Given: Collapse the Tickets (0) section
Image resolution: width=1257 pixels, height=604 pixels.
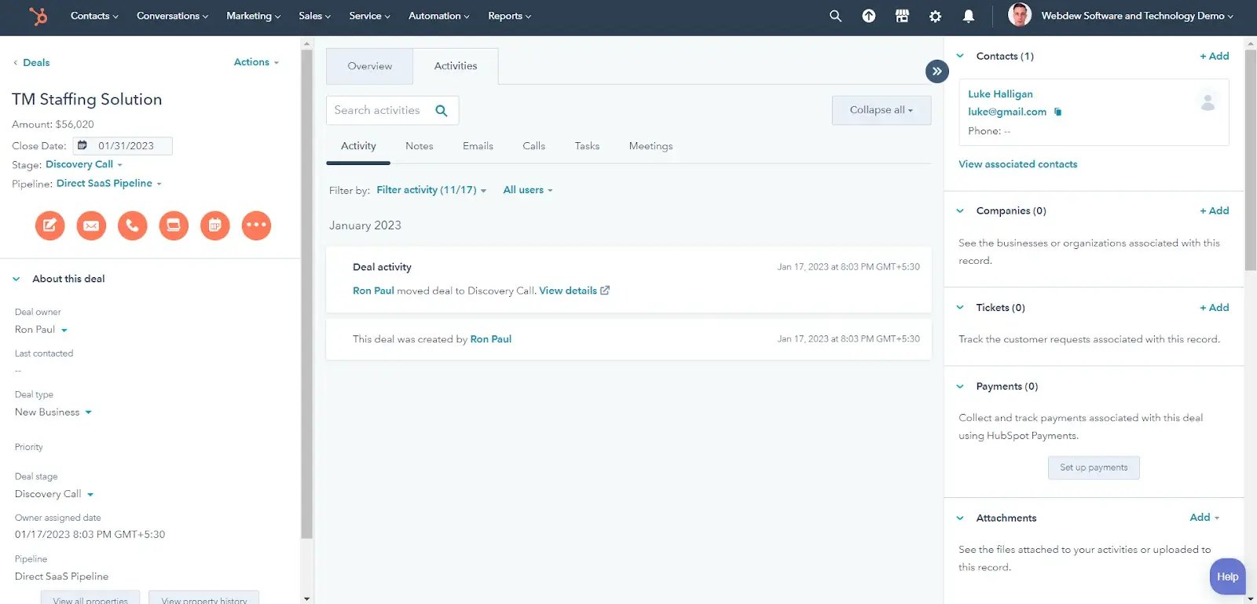Looking at the screenshot, I should 960,307.
